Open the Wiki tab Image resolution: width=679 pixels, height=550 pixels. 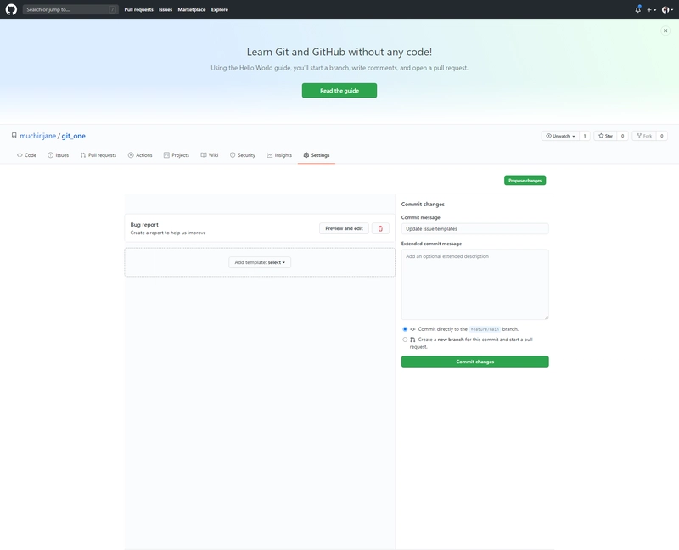pyautogui.click(x=210, y=155)
